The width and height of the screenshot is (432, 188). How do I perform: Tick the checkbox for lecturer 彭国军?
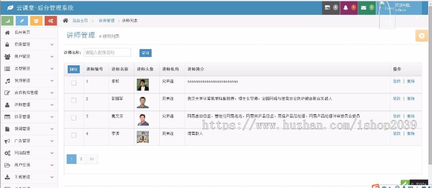[74, 100]
